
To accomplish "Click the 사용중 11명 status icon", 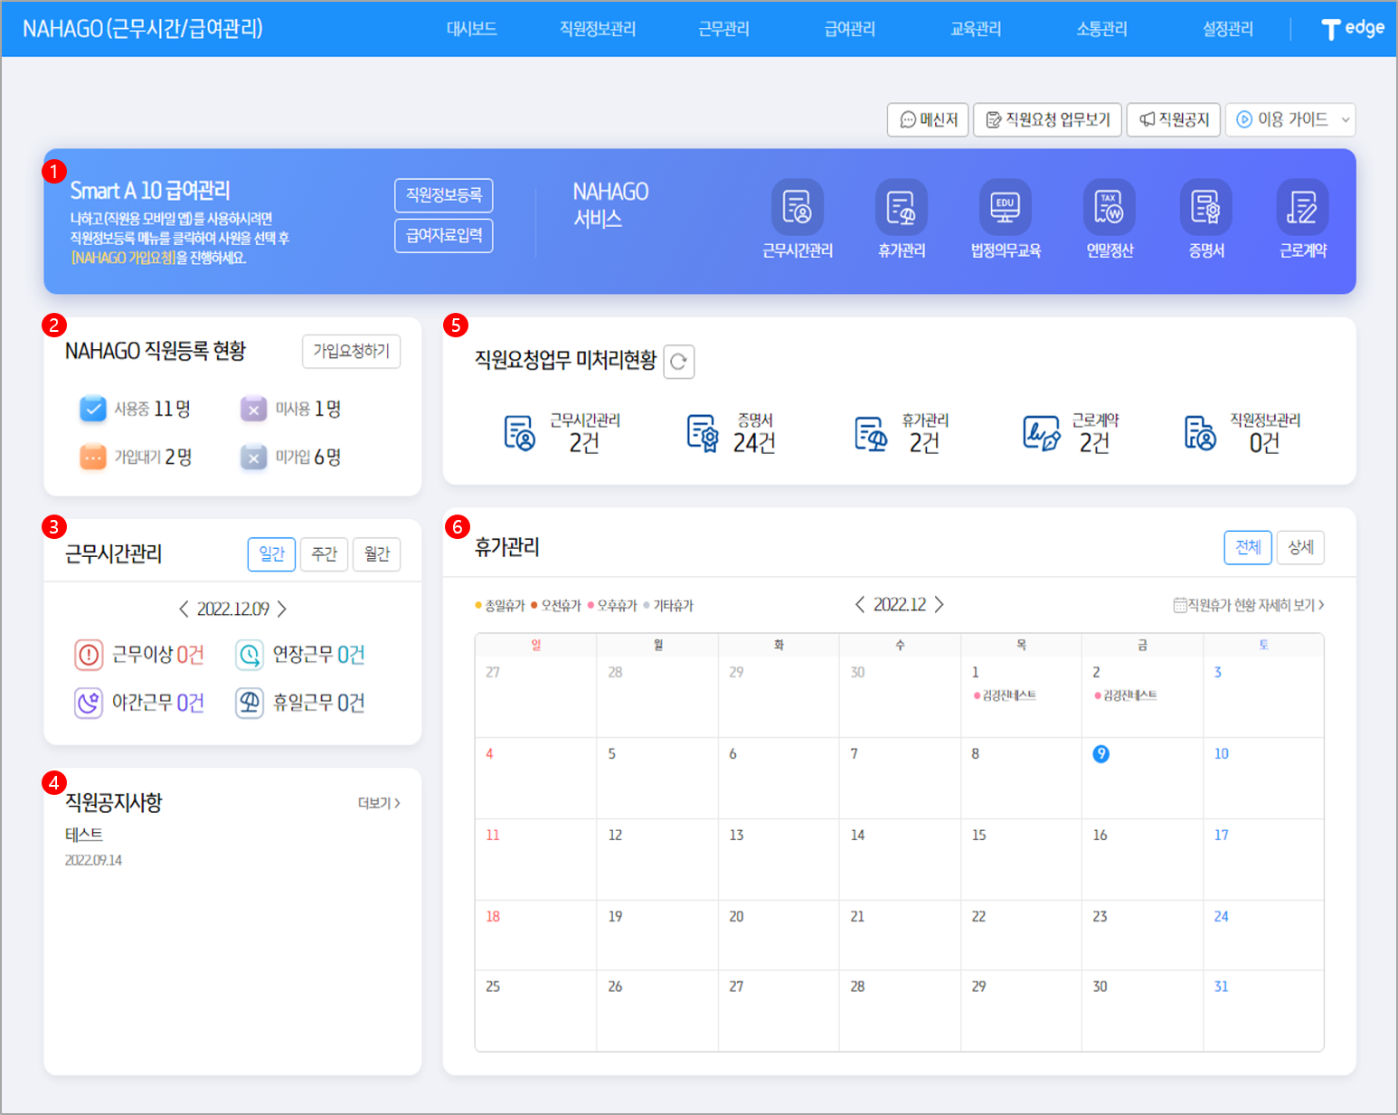I will pos(93,409).
